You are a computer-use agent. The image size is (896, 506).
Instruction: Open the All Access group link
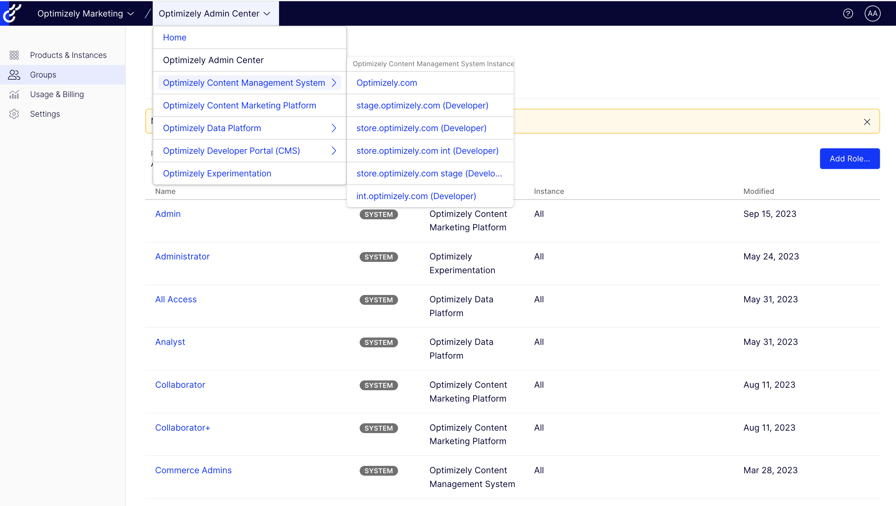point(176,299)
